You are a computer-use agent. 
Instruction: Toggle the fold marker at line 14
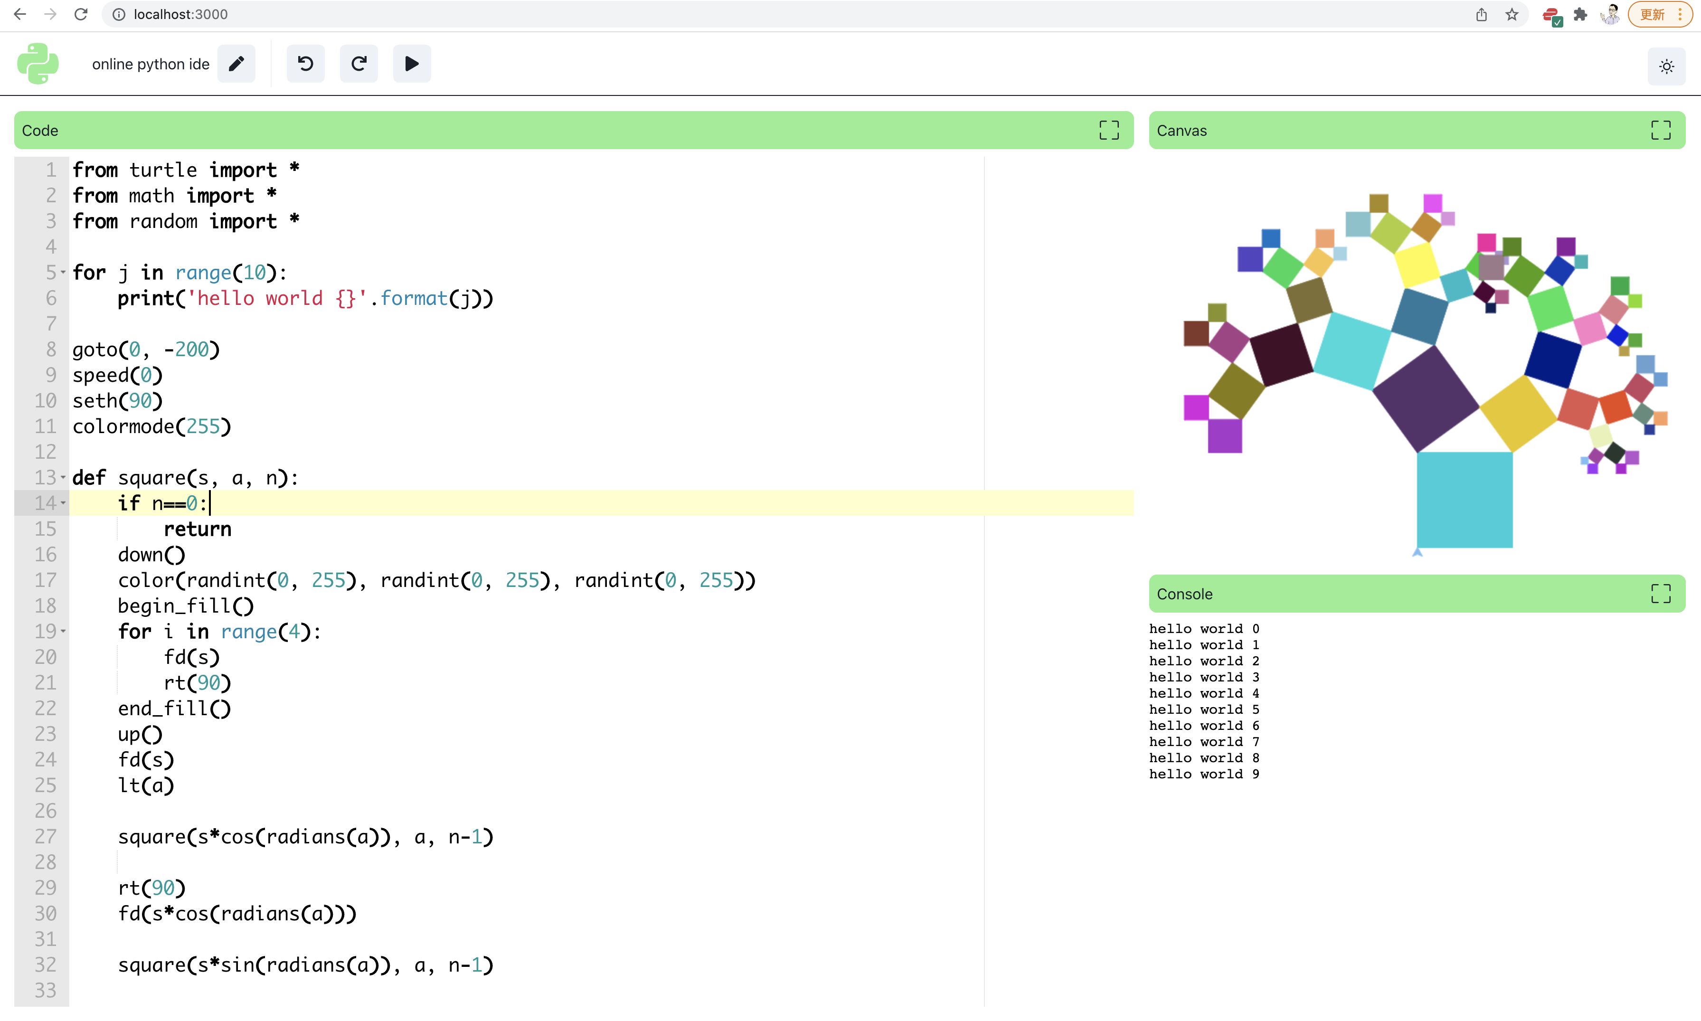[x=63, y=503]
